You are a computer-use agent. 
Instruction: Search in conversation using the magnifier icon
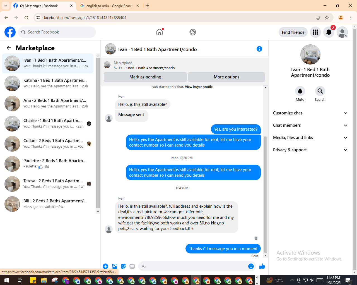[x=320, y=91]
